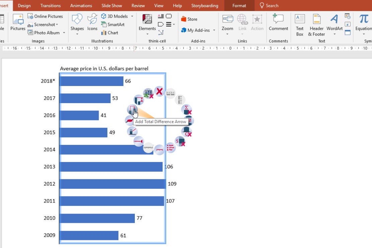Click the Sigma totals remove icon

187,110
